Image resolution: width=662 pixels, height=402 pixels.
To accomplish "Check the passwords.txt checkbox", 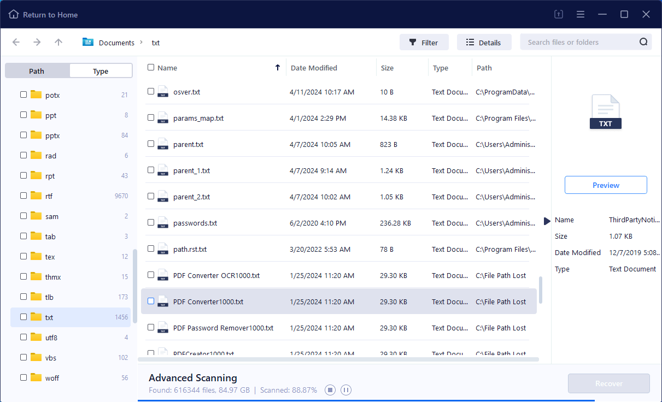I will [x=151, y=223].
